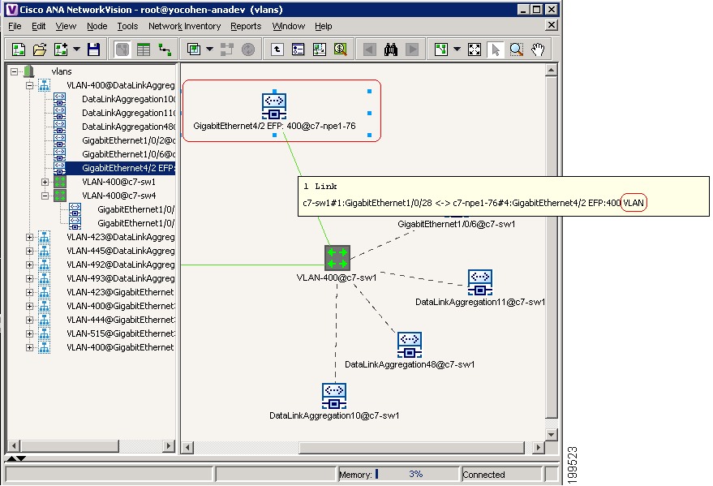Open the Network Inventory menu

[185, 26]
